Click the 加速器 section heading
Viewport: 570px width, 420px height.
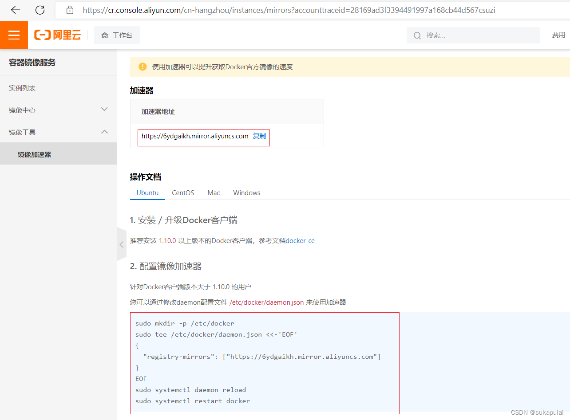[x=142, y=90]
